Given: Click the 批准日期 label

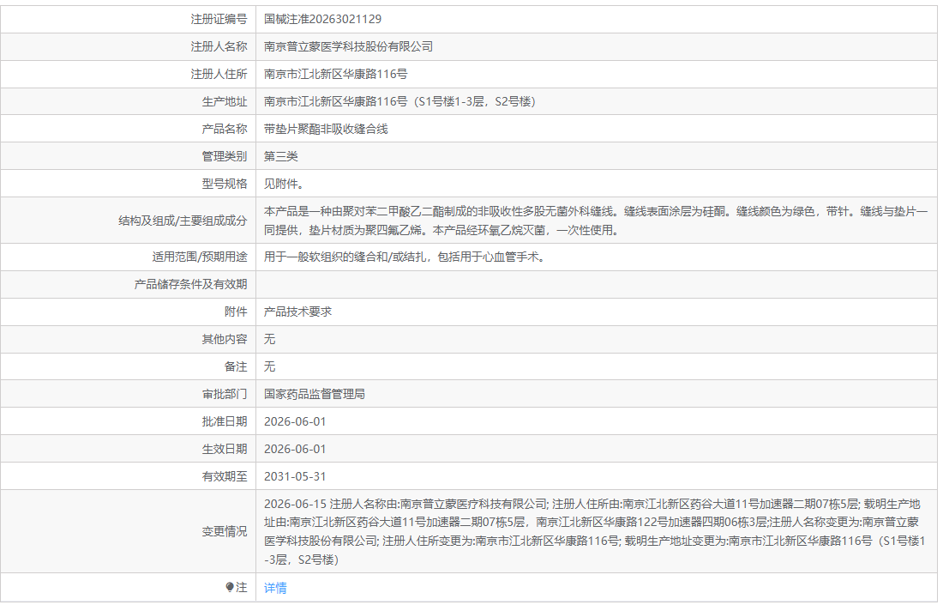Looking at the screenshot, I should (225, 422).
